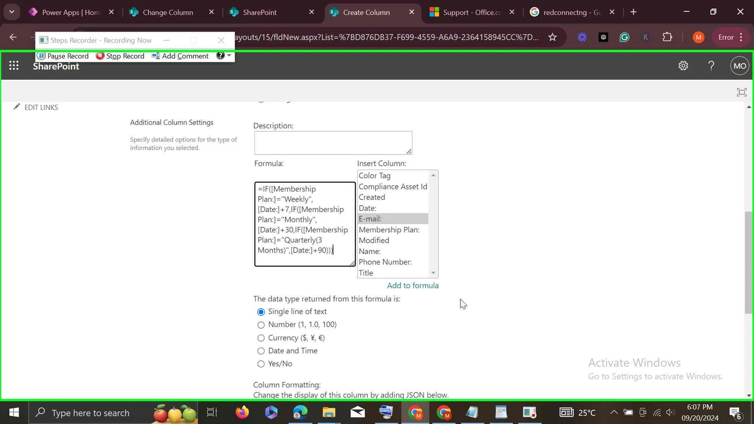The image size is (754, 424).
Task: Select Phone Number: in Insert Column list
Action: click(x=385, y=262)
